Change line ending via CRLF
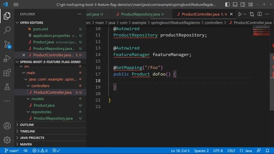Screen dimensions: 274x154 231,151
